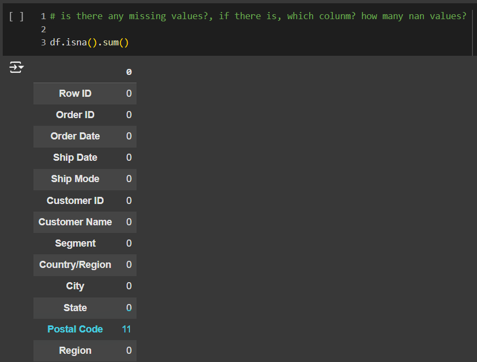Run the df.isna().sum() code cell
The width and height of the screenshot is (477, 362).
pos(16,16)
